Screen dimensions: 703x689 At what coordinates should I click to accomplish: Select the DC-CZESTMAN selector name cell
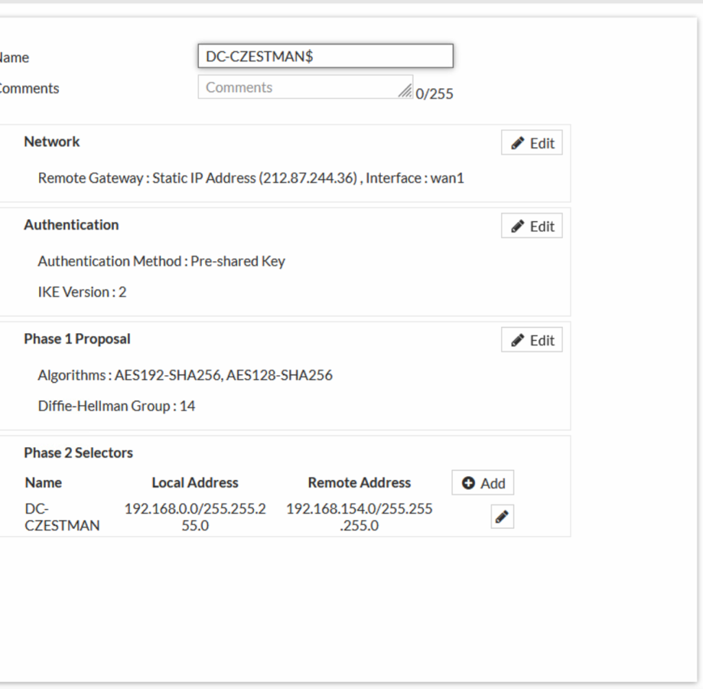pyautogui.click(x=62, y=517)
